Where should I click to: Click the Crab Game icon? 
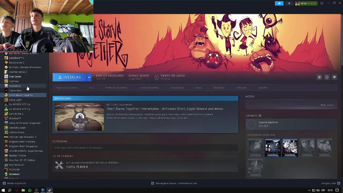[6, 77]
